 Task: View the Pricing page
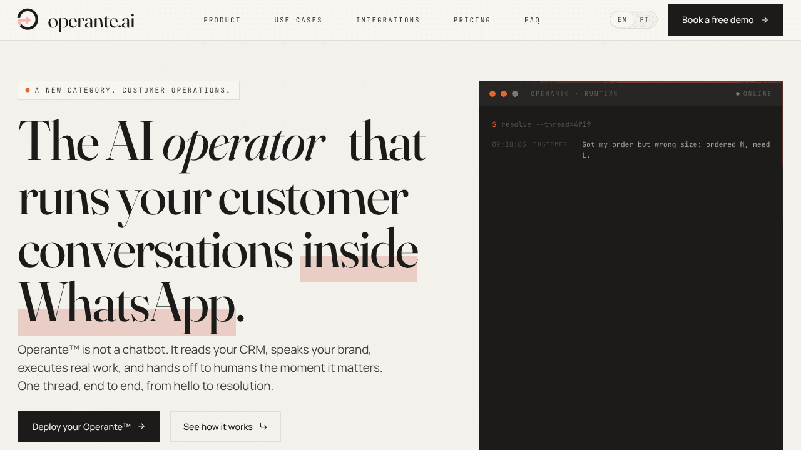tap(472, 21)
